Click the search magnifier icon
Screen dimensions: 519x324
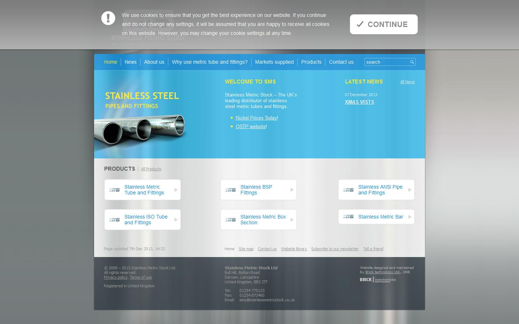click(412, 62)
